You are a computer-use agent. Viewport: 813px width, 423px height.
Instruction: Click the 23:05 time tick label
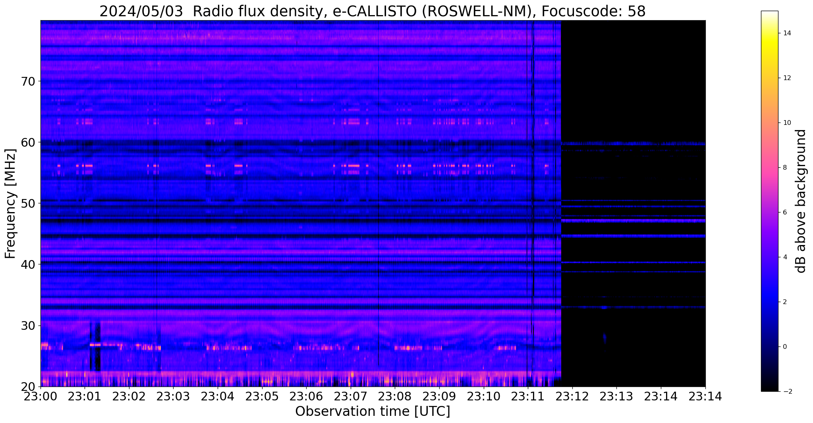click(262, 396)
